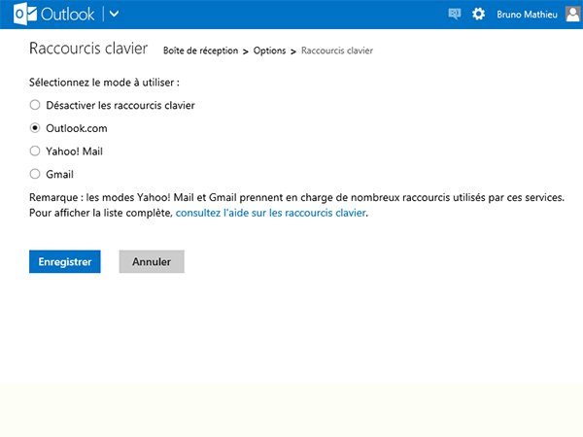Open the keyboard shortcuts help link
The height and width of the screenshot is (437, 583).
tap(271, 213)
